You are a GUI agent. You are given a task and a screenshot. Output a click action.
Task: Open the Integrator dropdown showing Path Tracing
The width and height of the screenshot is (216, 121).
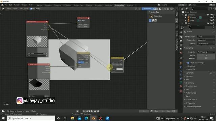(x=206, y=52)
